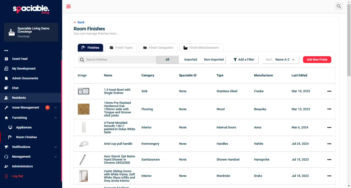Open actions menu for Canto Sliding Doors row

coord(329,176)
